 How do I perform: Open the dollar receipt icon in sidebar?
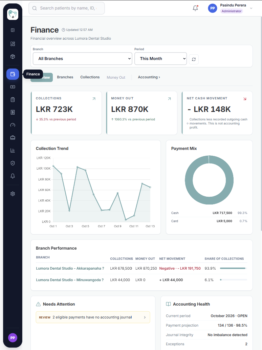tap(13, 112)
